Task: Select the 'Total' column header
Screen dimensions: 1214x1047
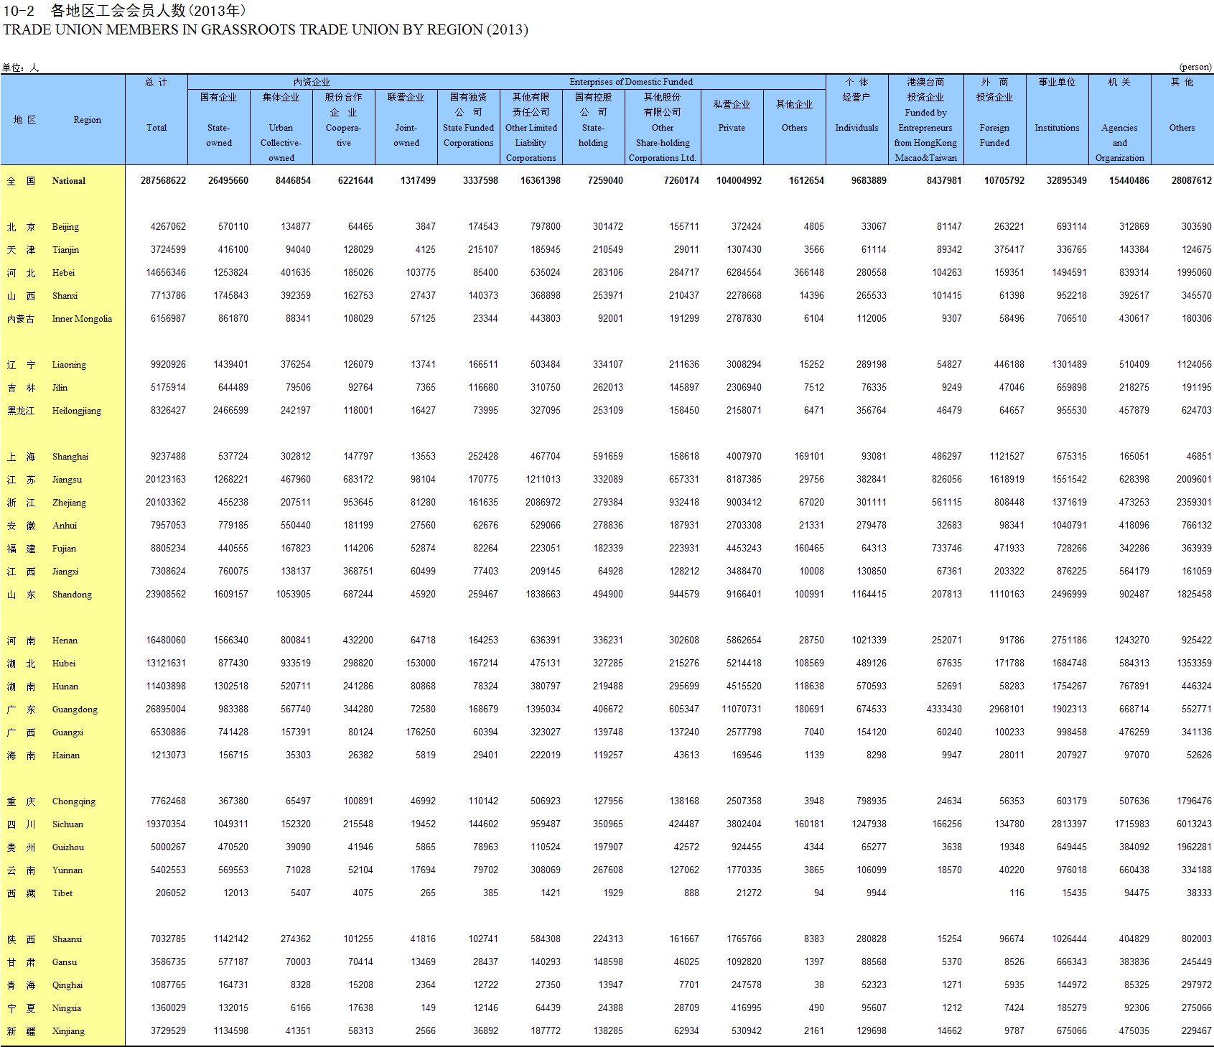Action: (157, 128)
